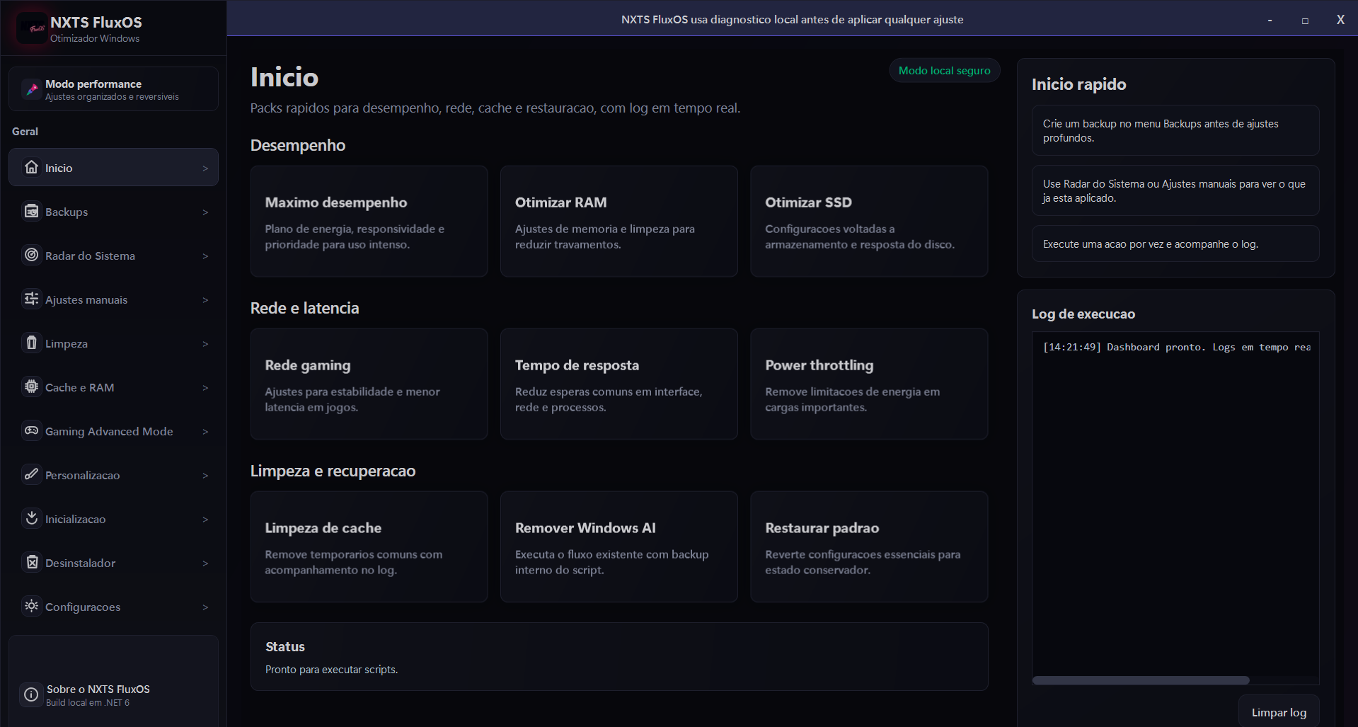Click 'Pronto para executar scripts.' status text

(x=331, y=669)
